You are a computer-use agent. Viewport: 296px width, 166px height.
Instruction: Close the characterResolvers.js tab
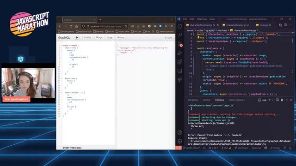(218, 25)
